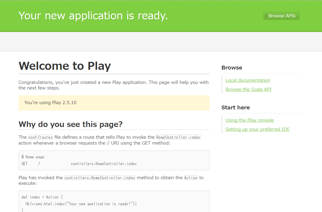Click the GET route code line
This screenshot has width=322, height=212.
pos(79,164)
